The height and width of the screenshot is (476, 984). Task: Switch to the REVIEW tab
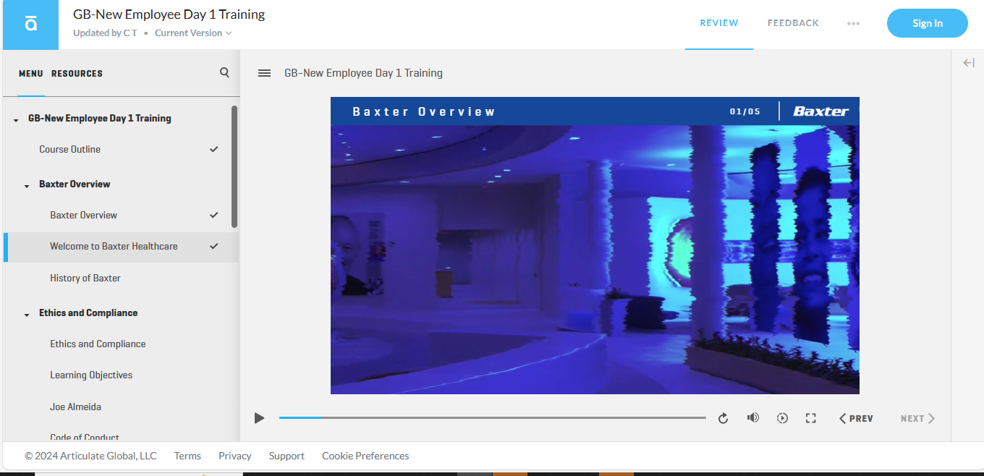[x=719, y=23]
